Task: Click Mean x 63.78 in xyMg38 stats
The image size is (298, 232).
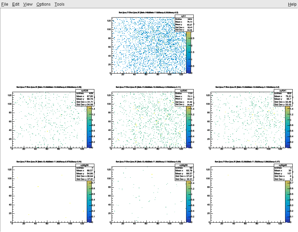Action: point(184,171)
